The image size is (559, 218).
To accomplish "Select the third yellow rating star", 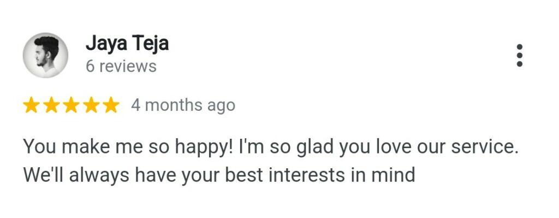I will 72,105.
